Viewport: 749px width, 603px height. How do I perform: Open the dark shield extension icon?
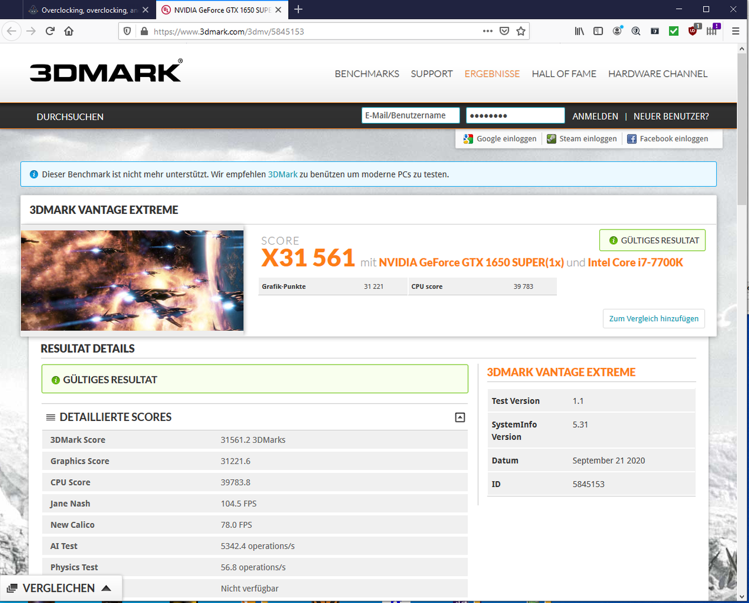click(655, 31)
